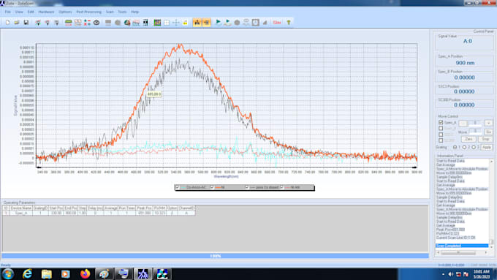Open a file using the folder icon
The image size is (497, 280).
click(17, 23)
